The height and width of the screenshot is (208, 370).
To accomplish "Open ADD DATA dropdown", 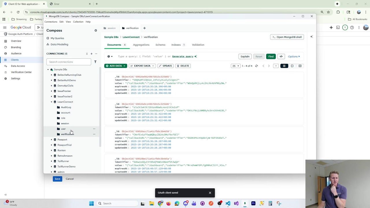I will click(115, 66).
